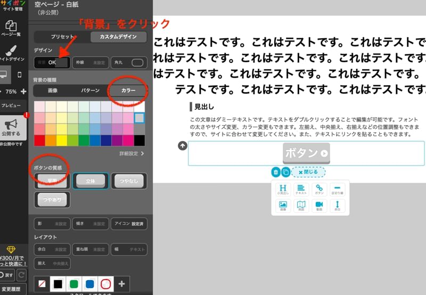Viewport: 426px width, 295px height.
Task: Pick the dark navy blue swatch
Action: (x=106, y=141)
